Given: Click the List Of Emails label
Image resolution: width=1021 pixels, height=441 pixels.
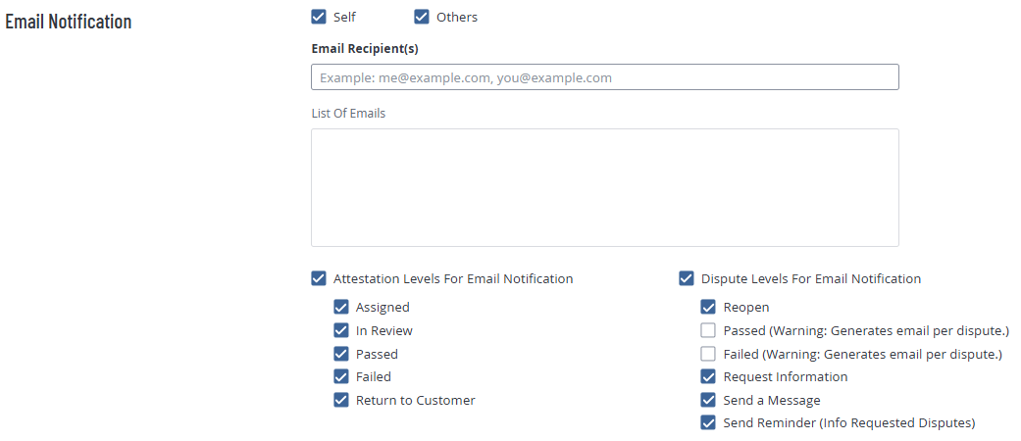Looking at the screenshot, I should click(x=348, y=113).
